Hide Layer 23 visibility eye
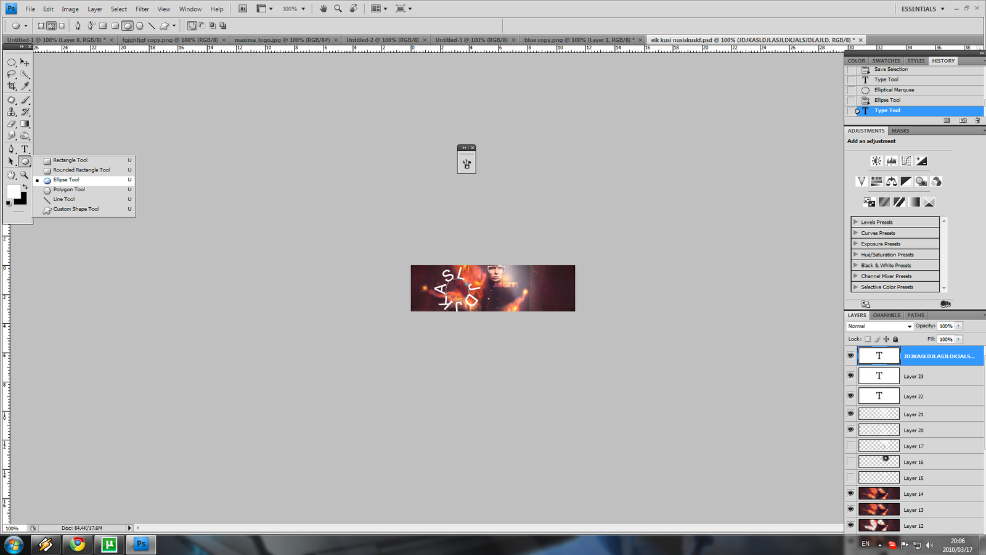Image resolution: width=986 pixels, height=555 pixels. click(x=850, y=376)
